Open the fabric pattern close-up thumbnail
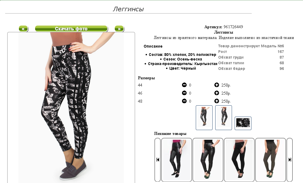 [x=243, y=123]
